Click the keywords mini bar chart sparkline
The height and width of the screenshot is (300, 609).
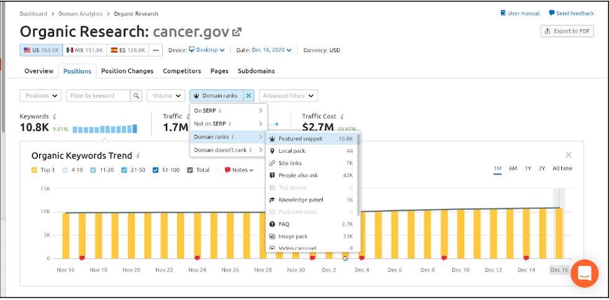(105, 129)
